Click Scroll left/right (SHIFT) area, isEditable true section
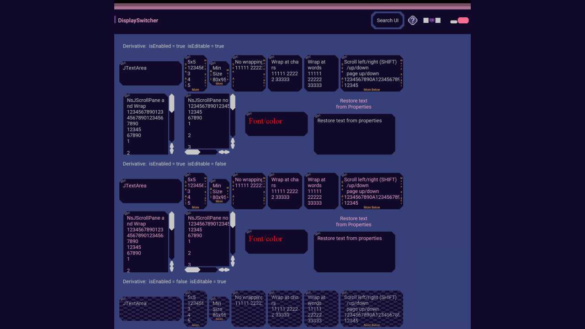 372,74
